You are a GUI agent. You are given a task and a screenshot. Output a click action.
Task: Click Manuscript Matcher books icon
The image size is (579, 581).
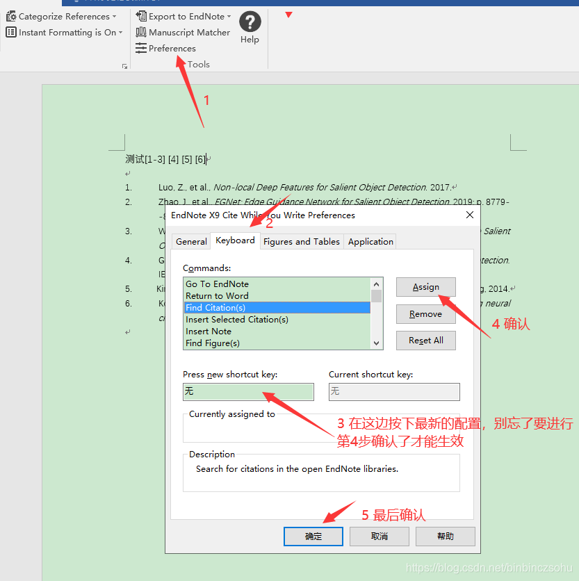tap(141, 32)
